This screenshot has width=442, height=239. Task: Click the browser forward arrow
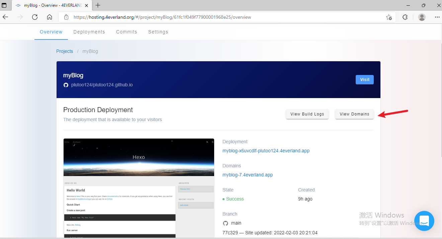[x=20, y=17]
